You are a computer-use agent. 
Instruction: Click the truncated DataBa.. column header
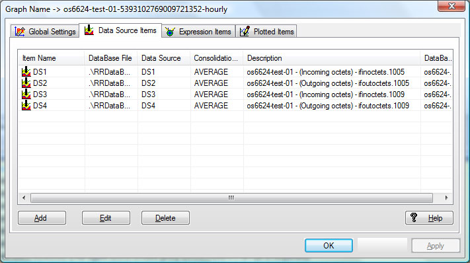click(436, 57)
